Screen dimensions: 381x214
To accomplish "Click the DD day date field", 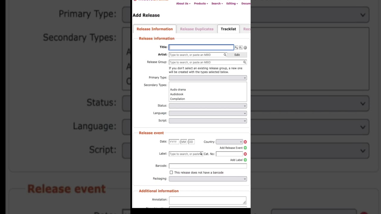I will (191, 142).
